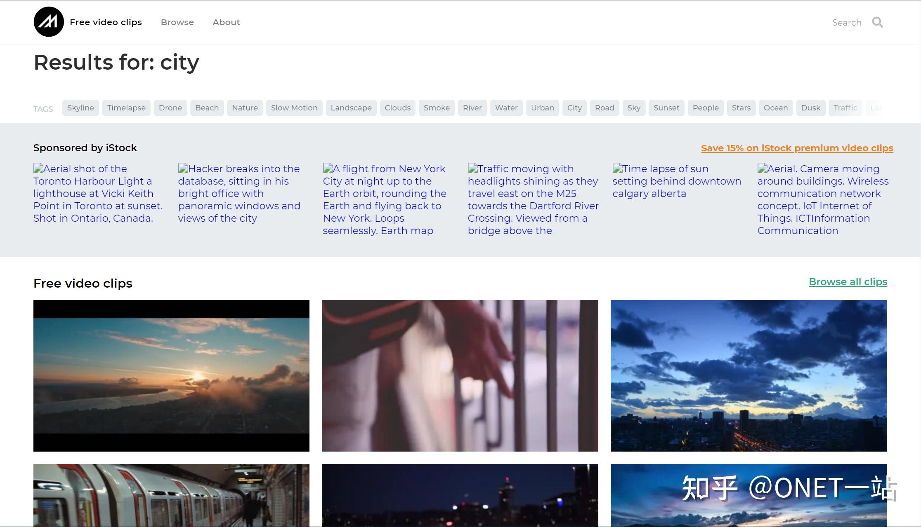Open the hand on railing video thumbnail

point(460,376)
